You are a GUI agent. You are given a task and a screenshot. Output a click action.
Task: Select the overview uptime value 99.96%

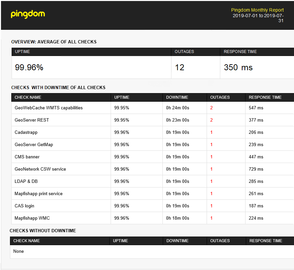point(29,67)
